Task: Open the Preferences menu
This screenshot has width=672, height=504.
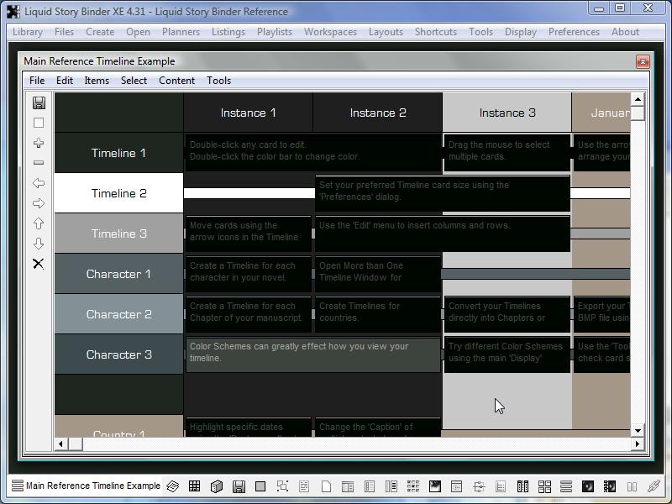Action: point(574,32)
